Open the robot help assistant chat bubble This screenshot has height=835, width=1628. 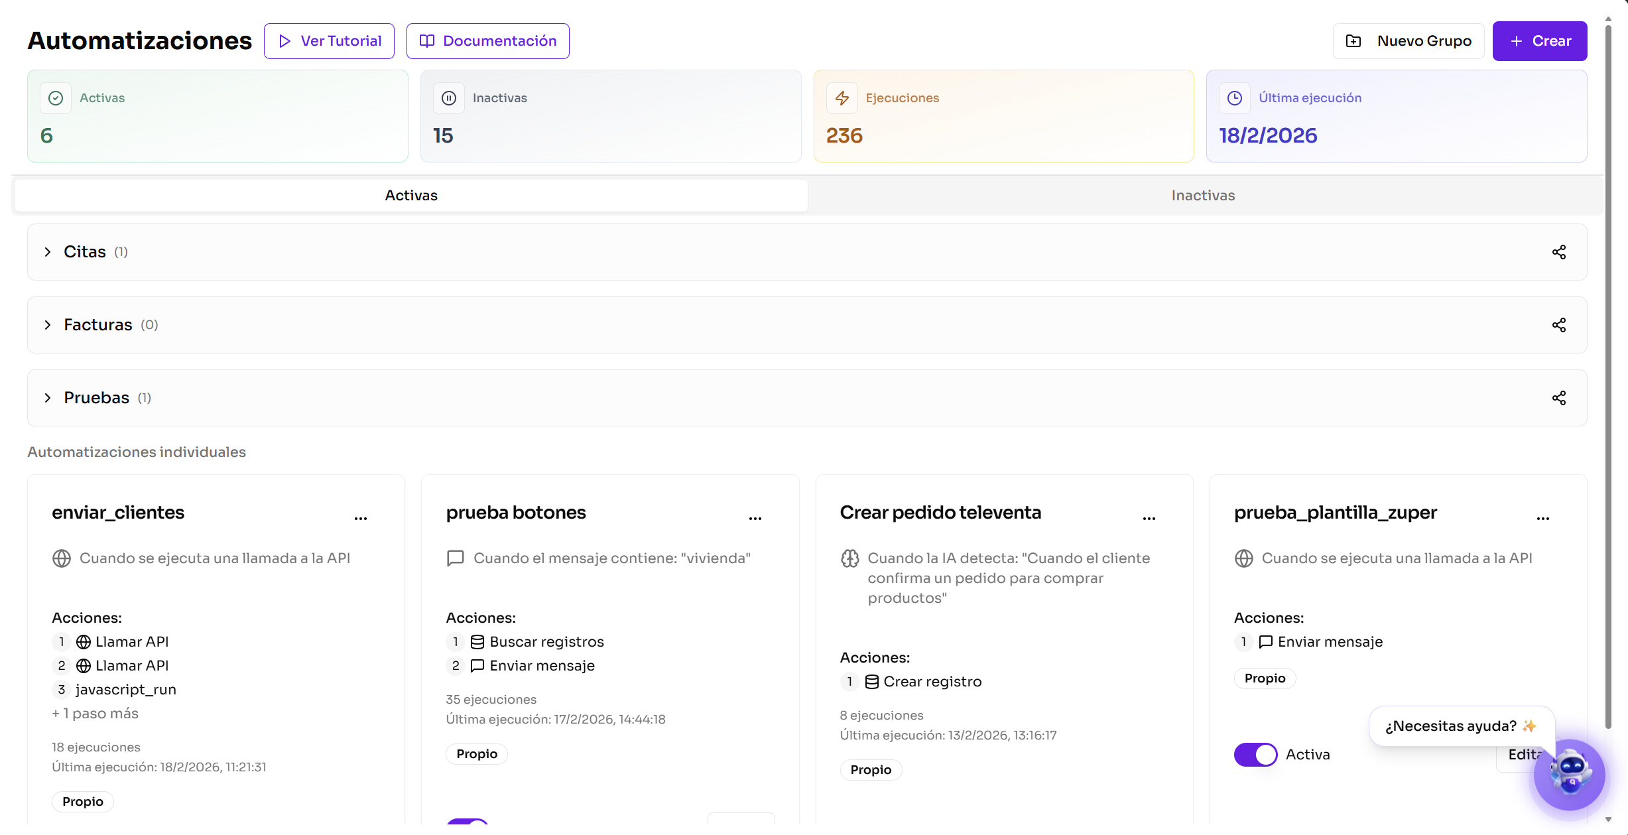point(1569,775)
